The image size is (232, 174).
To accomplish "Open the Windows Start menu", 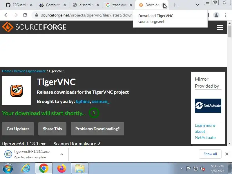I will (x=8, y=168).
